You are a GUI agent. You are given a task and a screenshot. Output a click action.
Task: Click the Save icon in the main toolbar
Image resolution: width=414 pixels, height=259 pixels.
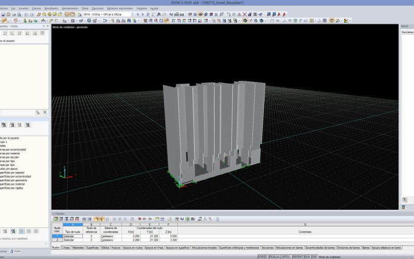(4, 15)
